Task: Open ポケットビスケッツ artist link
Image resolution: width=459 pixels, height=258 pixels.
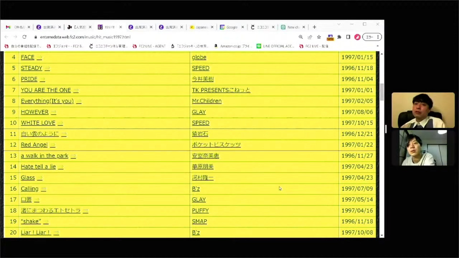Action: pos(216,145)
